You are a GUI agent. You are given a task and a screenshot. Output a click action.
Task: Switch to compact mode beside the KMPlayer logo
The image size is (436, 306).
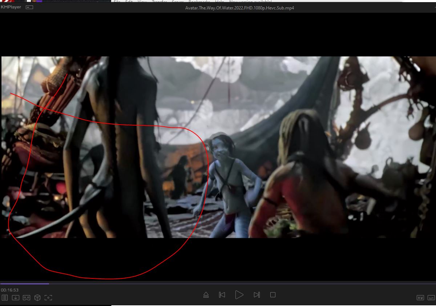click(x=29, y=7)
